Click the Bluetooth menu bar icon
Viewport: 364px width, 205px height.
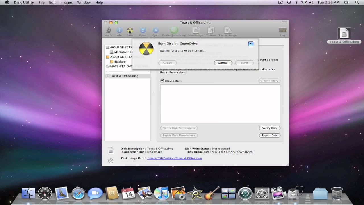(x=296, y=2)
